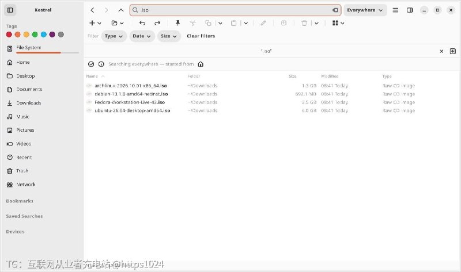Add a new tab

click(453, 51)
